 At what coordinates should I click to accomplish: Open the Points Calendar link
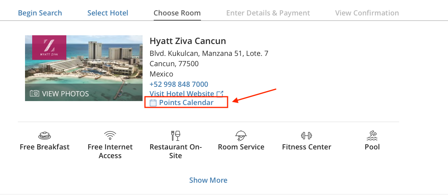(186, 103)
